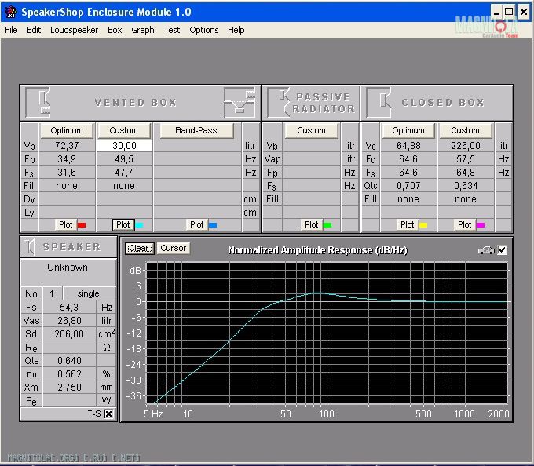Open the Loudspeaker menu
Image resolution: width=534 pixels, height=466 pixels.
(74, 30)
